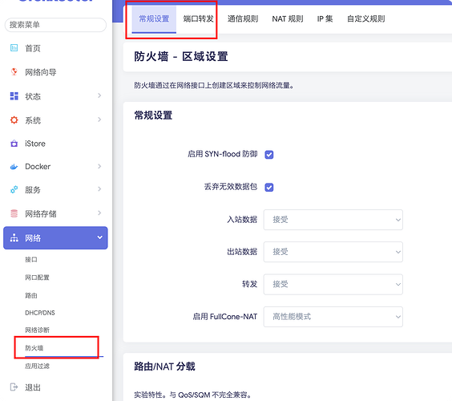Open the 网络向导 wizard icon

click(14, 72)
